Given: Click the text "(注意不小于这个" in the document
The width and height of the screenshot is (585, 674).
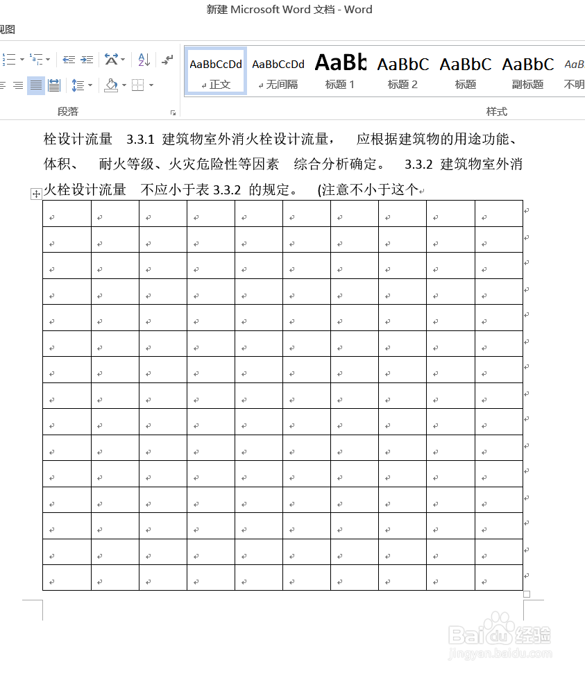Looking at the screenshot, I should [x=368, y=189].
